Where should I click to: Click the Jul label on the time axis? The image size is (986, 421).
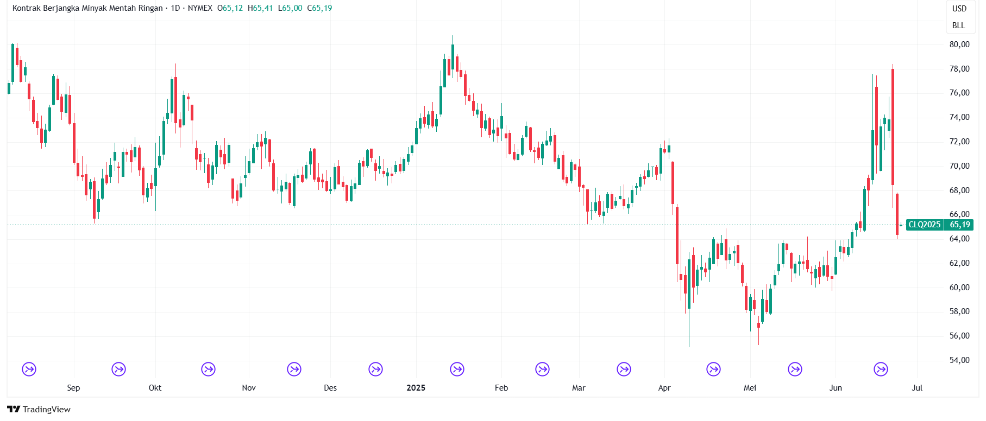coord(917,388)
